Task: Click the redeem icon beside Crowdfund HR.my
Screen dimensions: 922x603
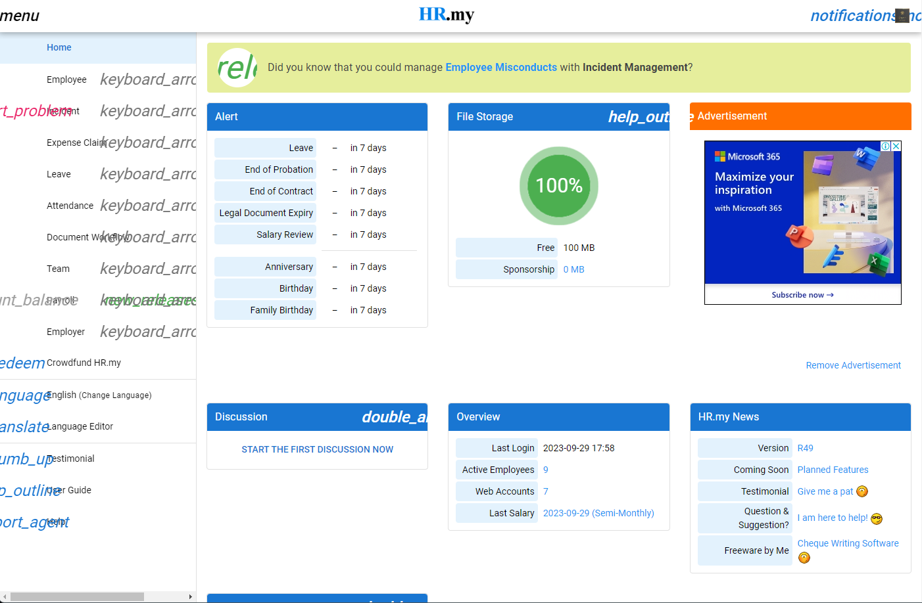Action: click(22, 363)
